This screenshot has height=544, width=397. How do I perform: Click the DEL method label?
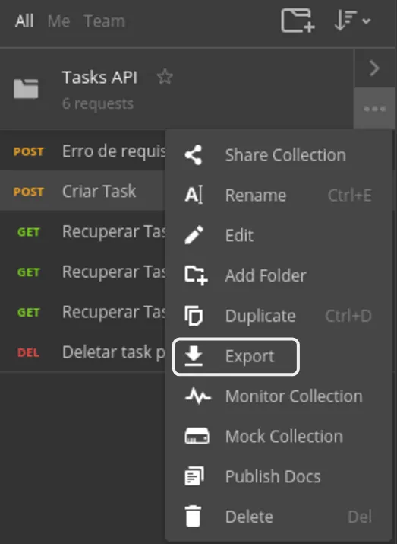click(28, 352)
